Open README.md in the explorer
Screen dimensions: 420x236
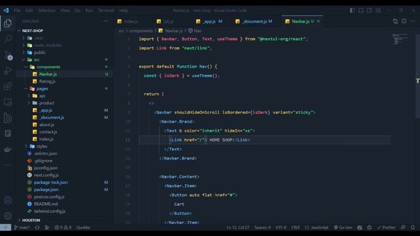pyautogui.click(x=45, y=204)
